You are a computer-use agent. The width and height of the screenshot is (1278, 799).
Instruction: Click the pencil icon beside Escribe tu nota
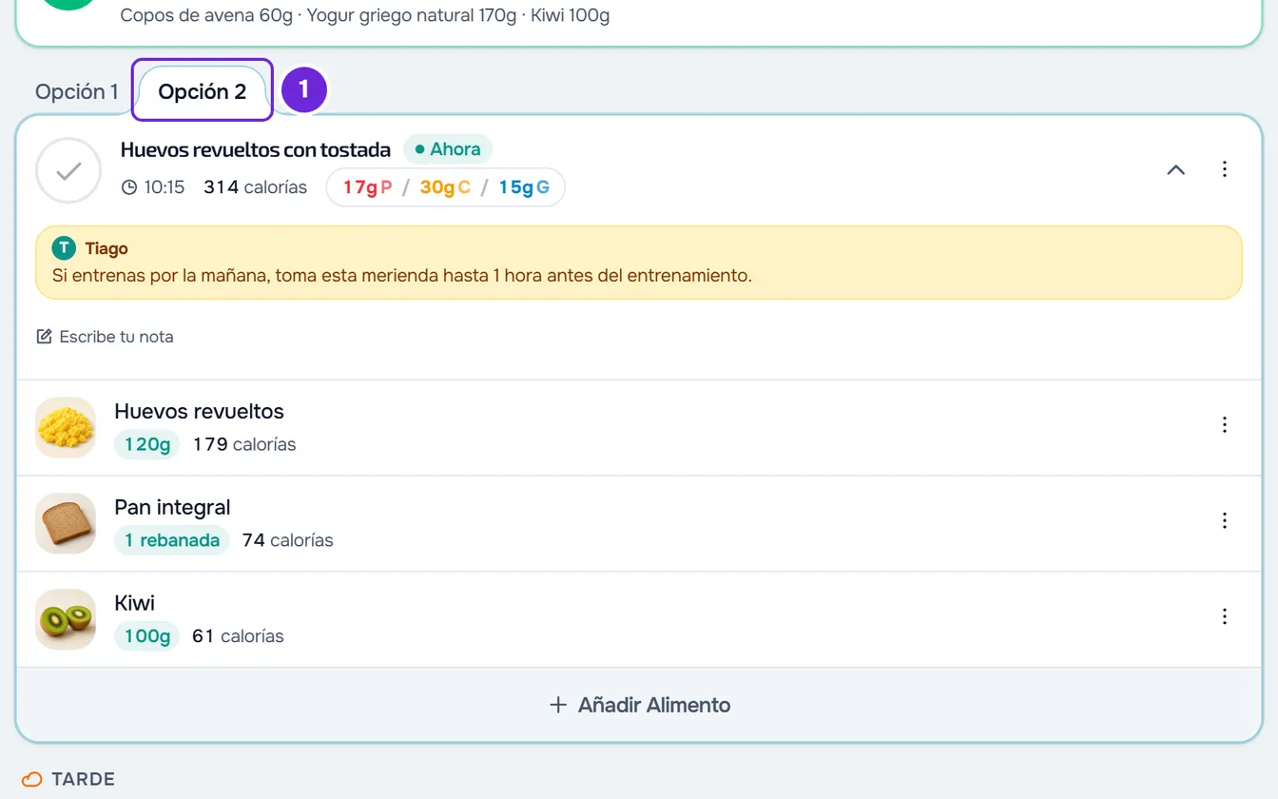pyautogui.click(x=44, y=337)
